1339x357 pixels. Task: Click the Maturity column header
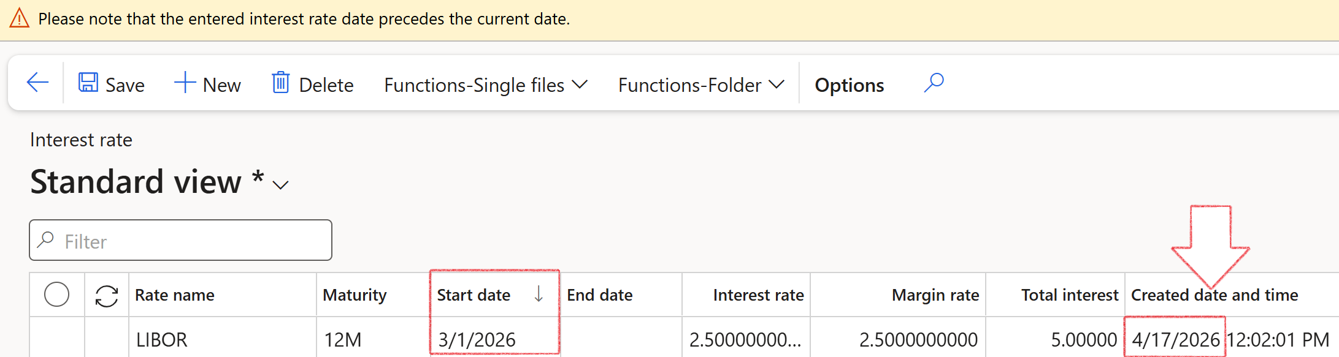(x=355, y=295)
